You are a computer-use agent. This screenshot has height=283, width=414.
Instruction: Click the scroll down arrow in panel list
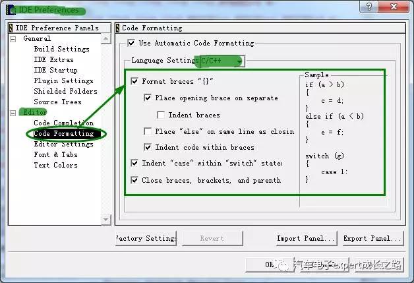(x=106, y=218)
